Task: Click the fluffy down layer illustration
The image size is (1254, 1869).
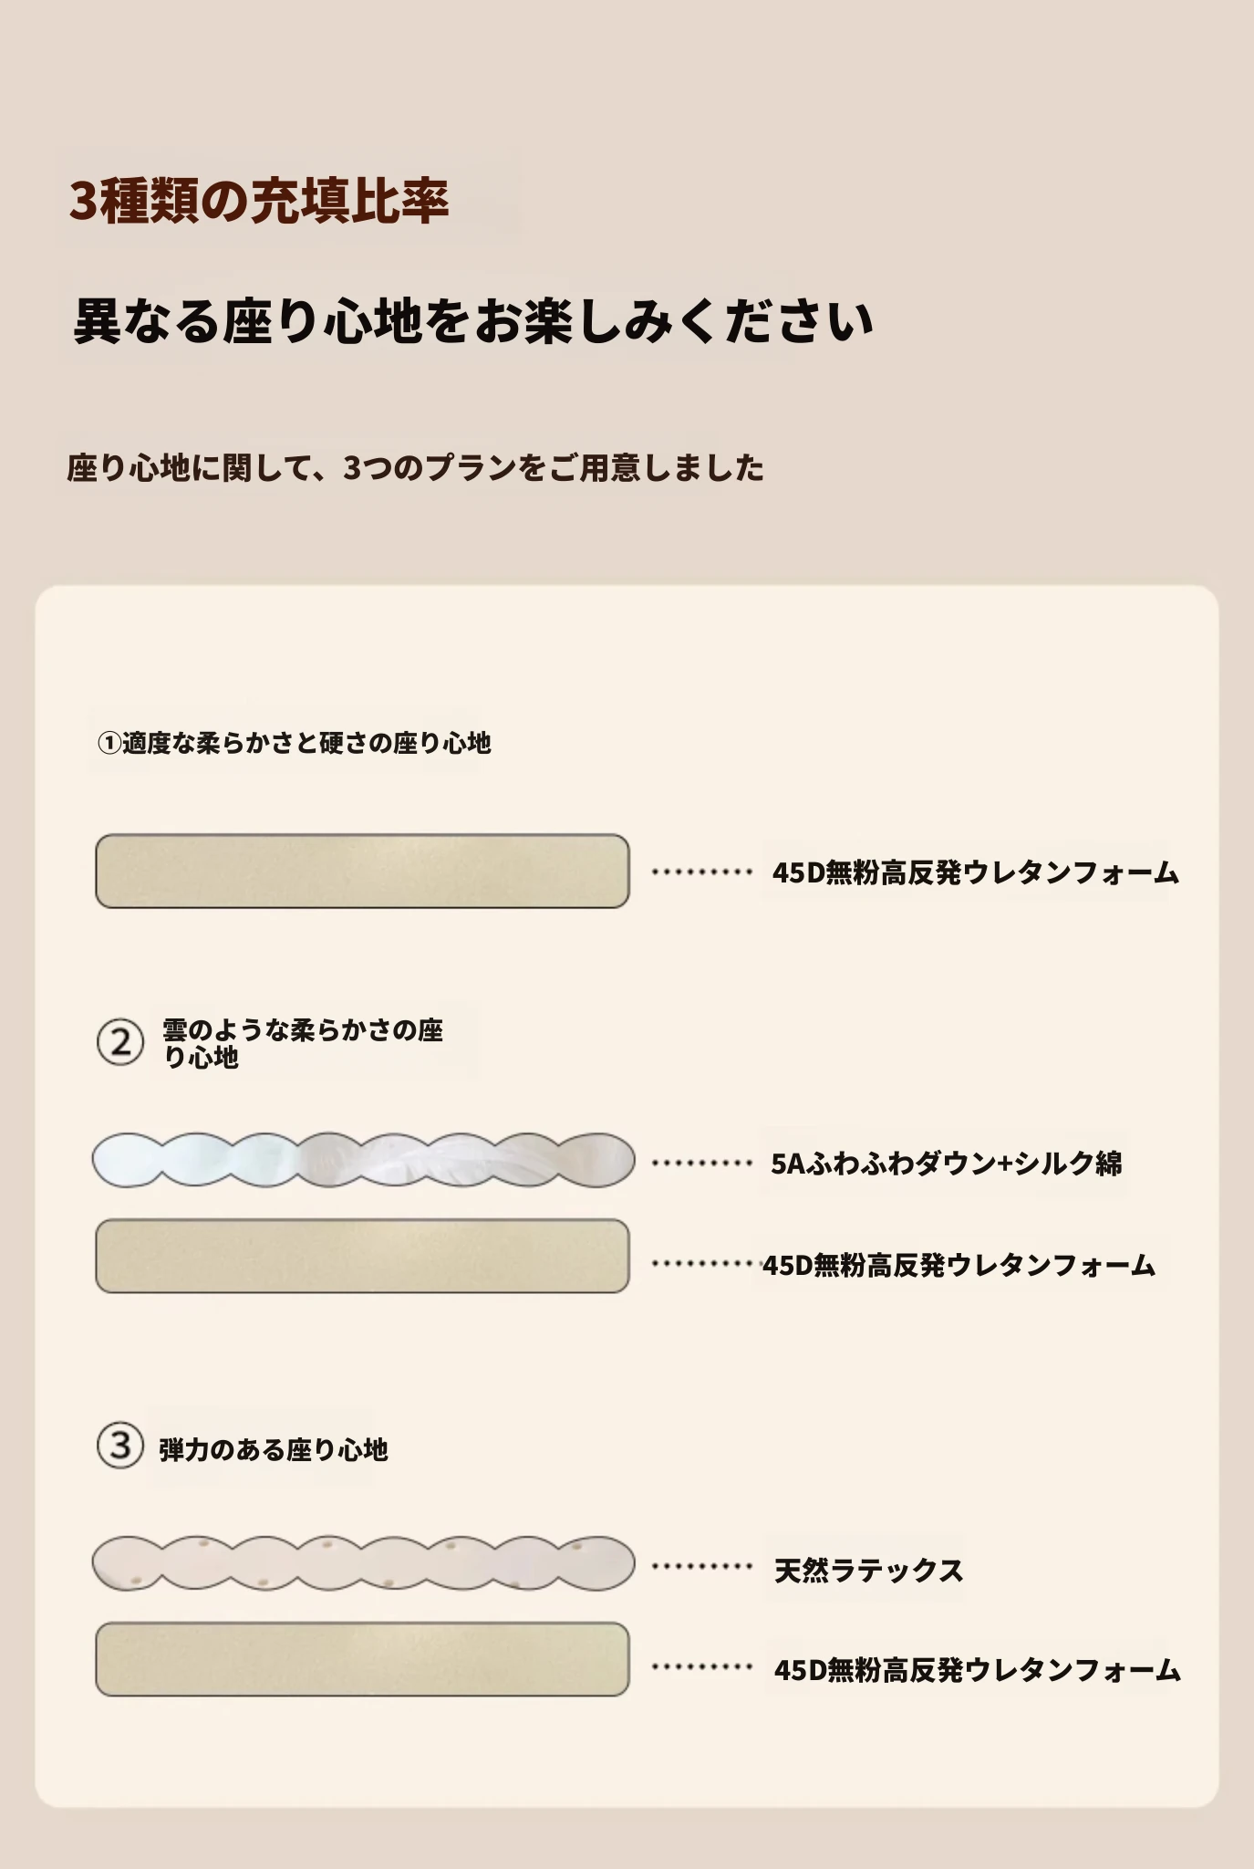Action: 363,1160
